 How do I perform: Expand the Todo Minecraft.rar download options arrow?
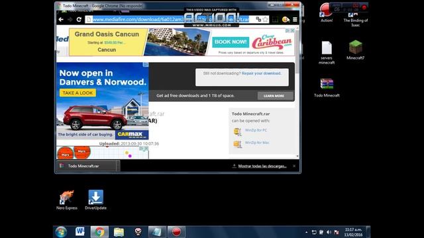118,166
